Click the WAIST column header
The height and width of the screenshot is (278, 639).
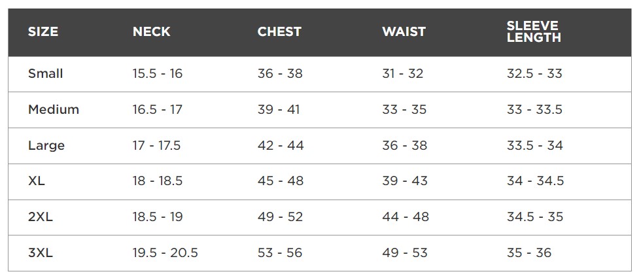point(404,32)
